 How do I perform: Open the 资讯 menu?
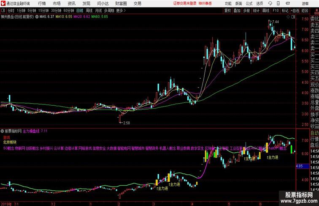click(71, 3)
